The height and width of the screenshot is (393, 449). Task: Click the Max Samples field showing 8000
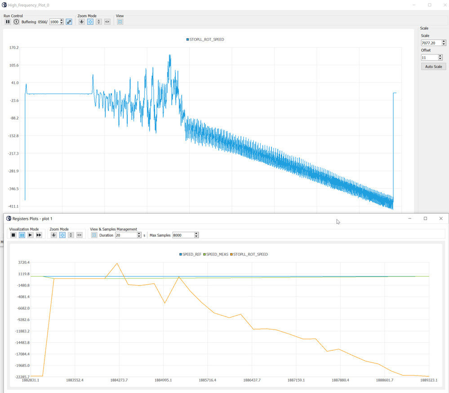click(x=183, y=235)
